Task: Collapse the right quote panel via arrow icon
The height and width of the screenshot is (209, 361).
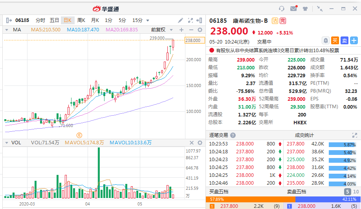Action: 199,20
